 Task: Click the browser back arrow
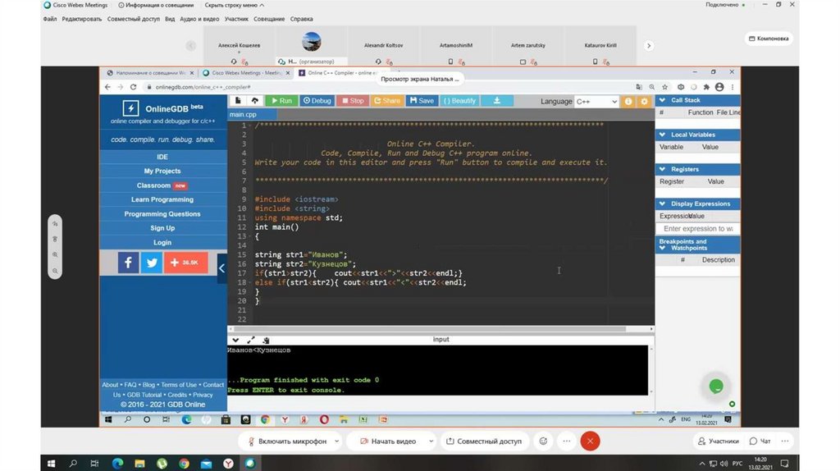coord(107,87)
